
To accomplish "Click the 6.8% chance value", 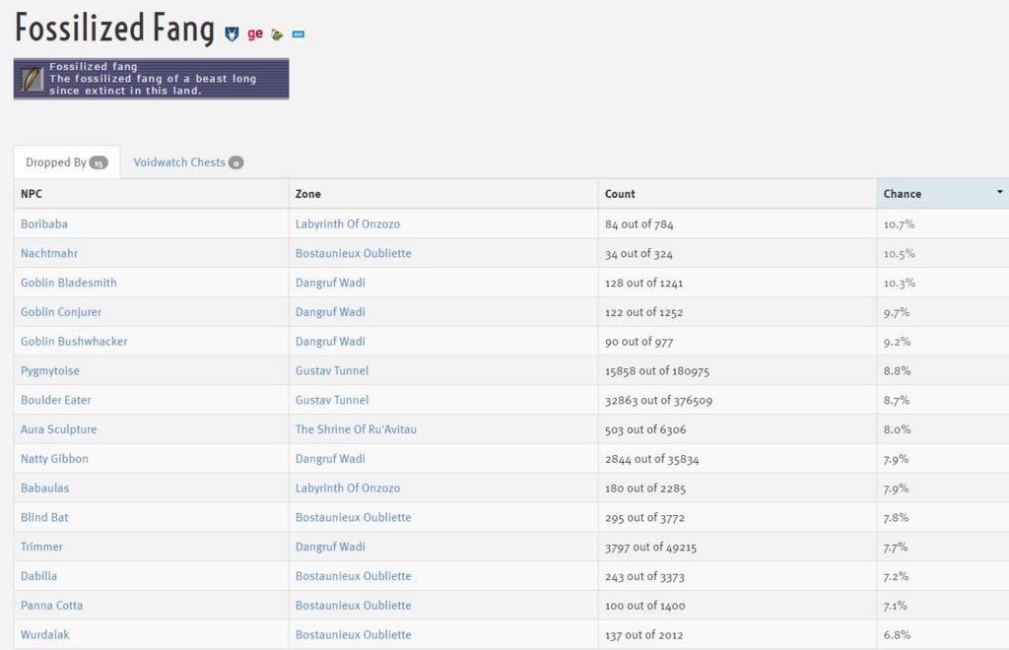I will [x=897, y=635].
